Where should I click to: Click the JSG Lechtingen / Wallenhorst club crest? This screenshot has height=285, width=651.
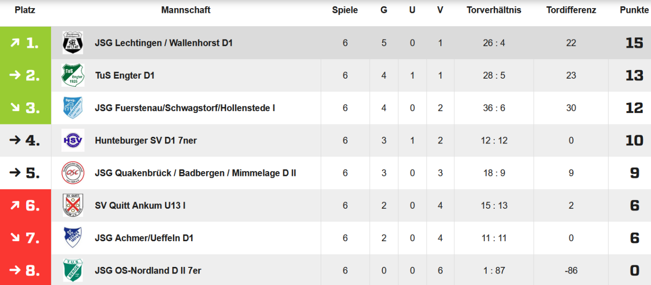pyautogui.click(x=73, y=43)
